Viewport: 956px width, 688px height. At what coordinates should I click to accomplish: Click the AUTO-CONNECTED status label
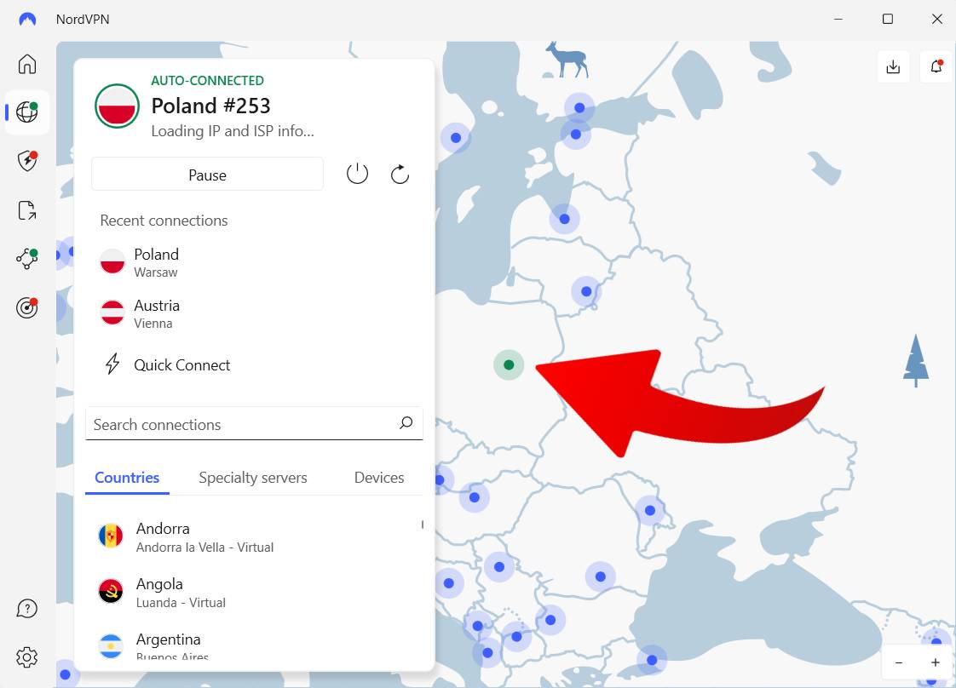(x=207, y=80)
